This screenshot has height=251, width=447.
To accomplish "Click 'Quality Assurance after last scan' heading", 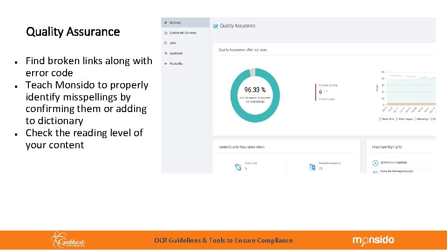I will (243, 50).
